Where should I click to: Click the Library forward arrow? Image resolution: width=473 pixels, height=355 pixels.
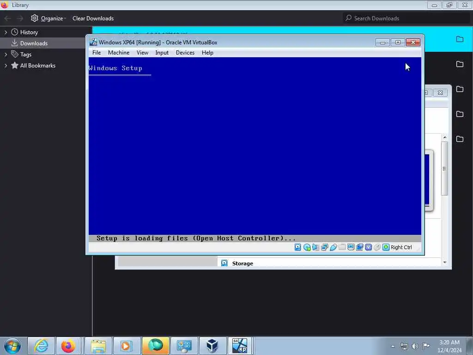point(20,18)
